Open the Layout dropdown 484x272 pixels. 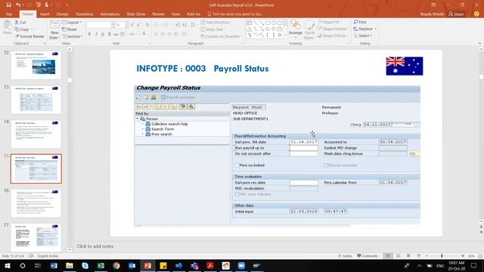(72, 22)
